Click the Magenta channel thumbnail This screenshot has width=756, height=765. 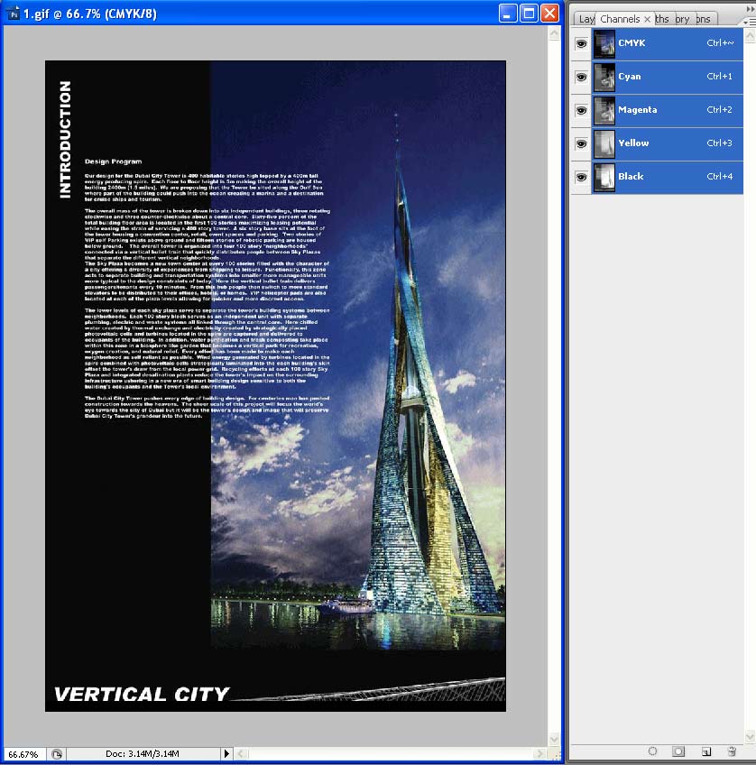tap(604, 110)
